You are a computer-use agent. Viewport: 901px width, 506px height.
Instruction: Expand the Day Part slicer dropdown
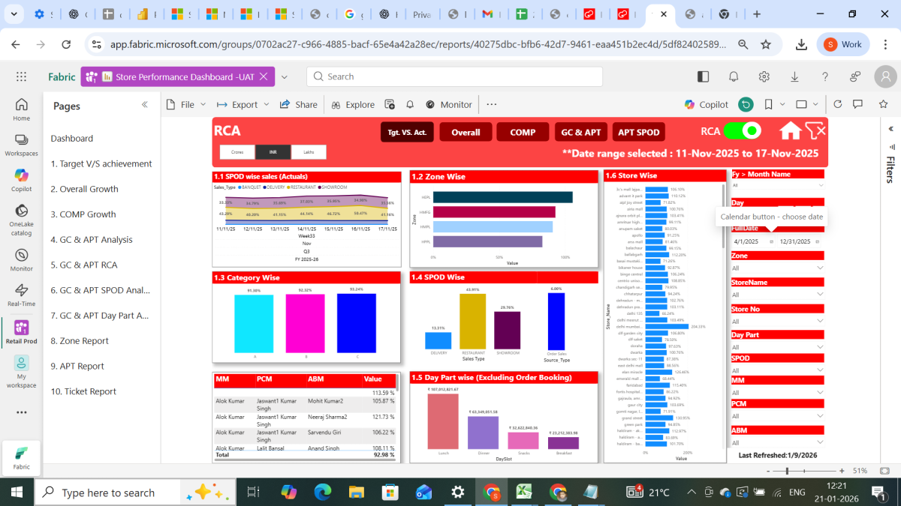[x=819, y=347]
